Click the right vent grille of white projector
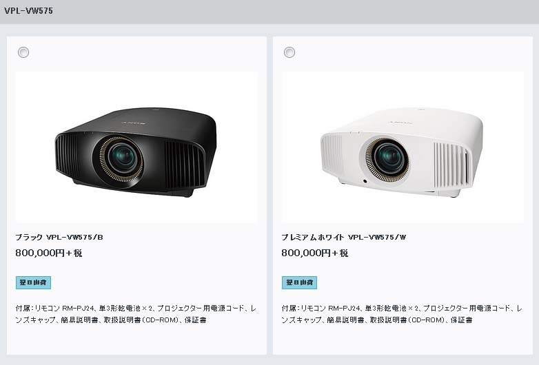Image resolution: width=539 pixels, height=365 pixels. (x=451, y=165)
